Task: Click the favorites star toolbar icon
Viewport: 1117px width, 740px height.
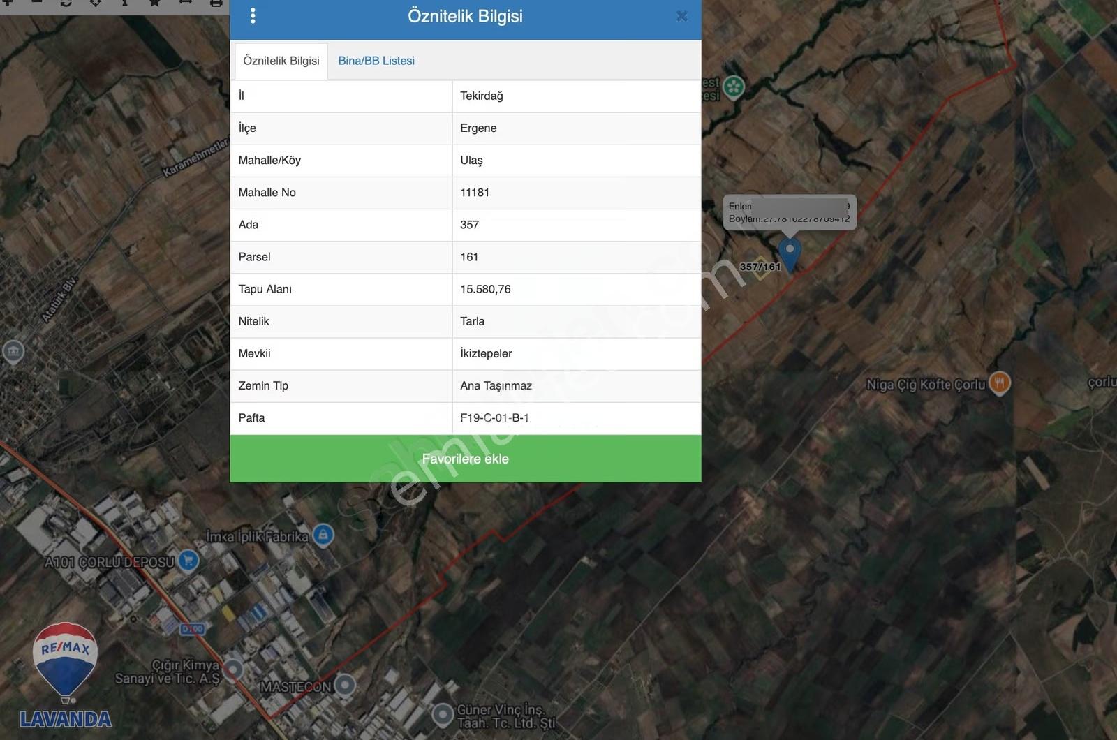Action: (155, 3)
